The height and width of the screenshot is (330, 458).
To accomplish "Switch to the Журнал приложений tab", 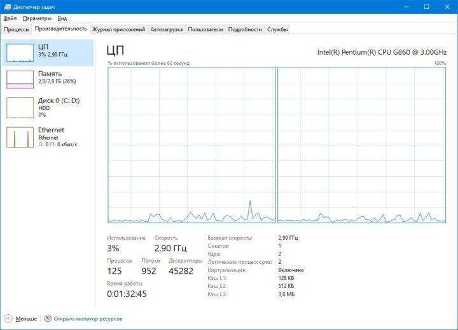I will pos(119,29).
